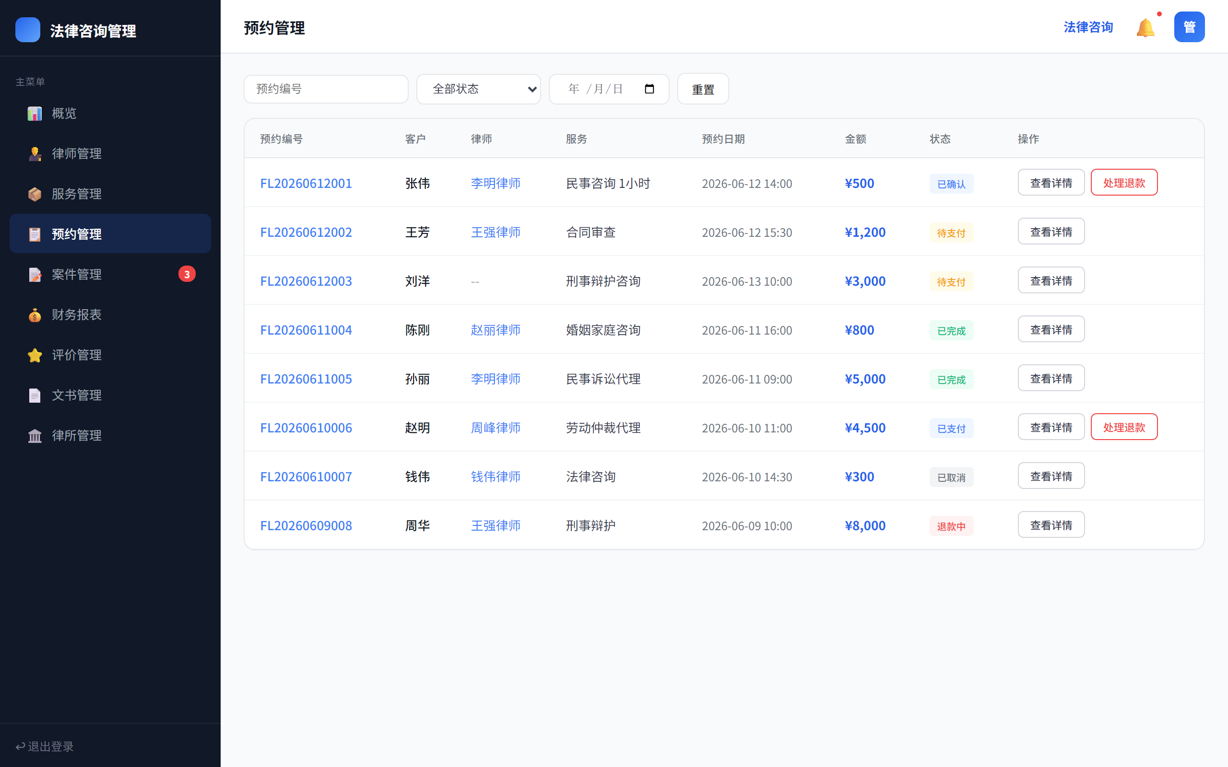Open booking number FL20260610007

(306, 477)
